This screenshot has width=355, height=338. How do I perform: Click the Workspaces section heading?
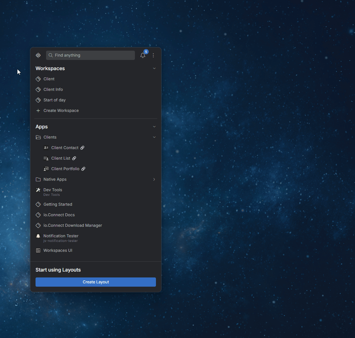click(50, 68)
